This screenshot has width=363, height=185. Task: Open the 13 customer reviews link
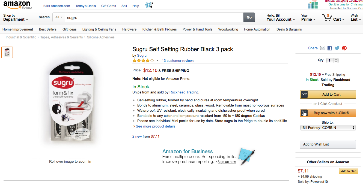point(178,60)
